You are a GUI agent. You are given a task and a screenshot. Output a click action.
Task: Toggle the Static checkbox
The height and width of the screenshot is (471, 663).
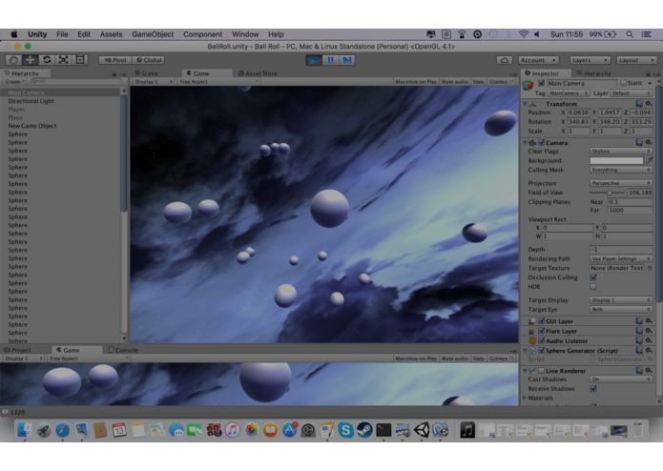click(623, 83)
